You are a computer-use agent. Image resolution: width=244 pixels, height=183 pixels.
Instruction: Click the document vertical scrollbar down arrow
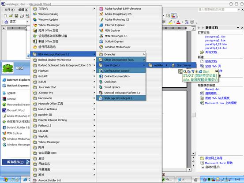coord(193,154)
